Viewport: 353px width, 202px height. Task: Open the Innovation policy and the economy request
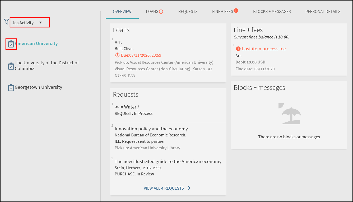[152, 129]
